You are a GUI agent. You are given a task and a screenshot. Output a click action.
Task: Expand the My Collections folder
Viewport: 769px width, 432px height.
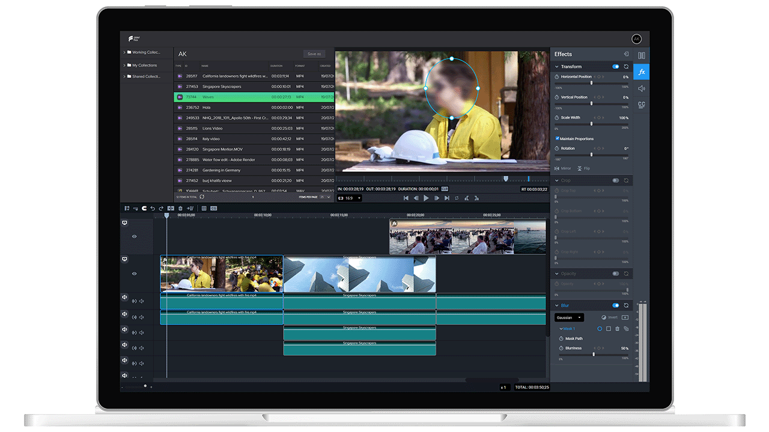(124, 65)
